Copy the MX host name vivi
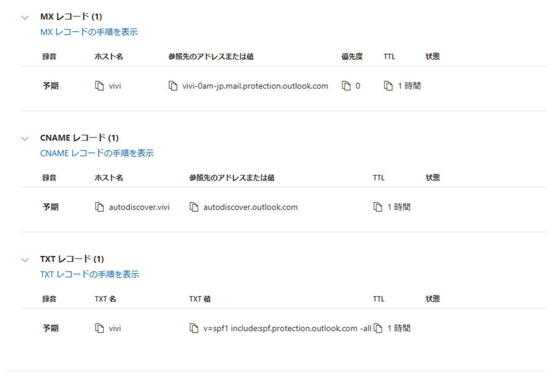 tap(99, 86)
